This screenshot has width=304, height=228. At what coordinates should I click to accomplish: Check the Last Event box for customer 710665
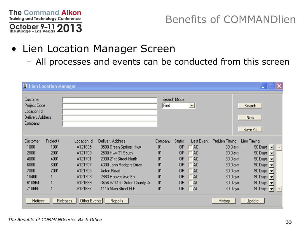[x=190, y=189]
